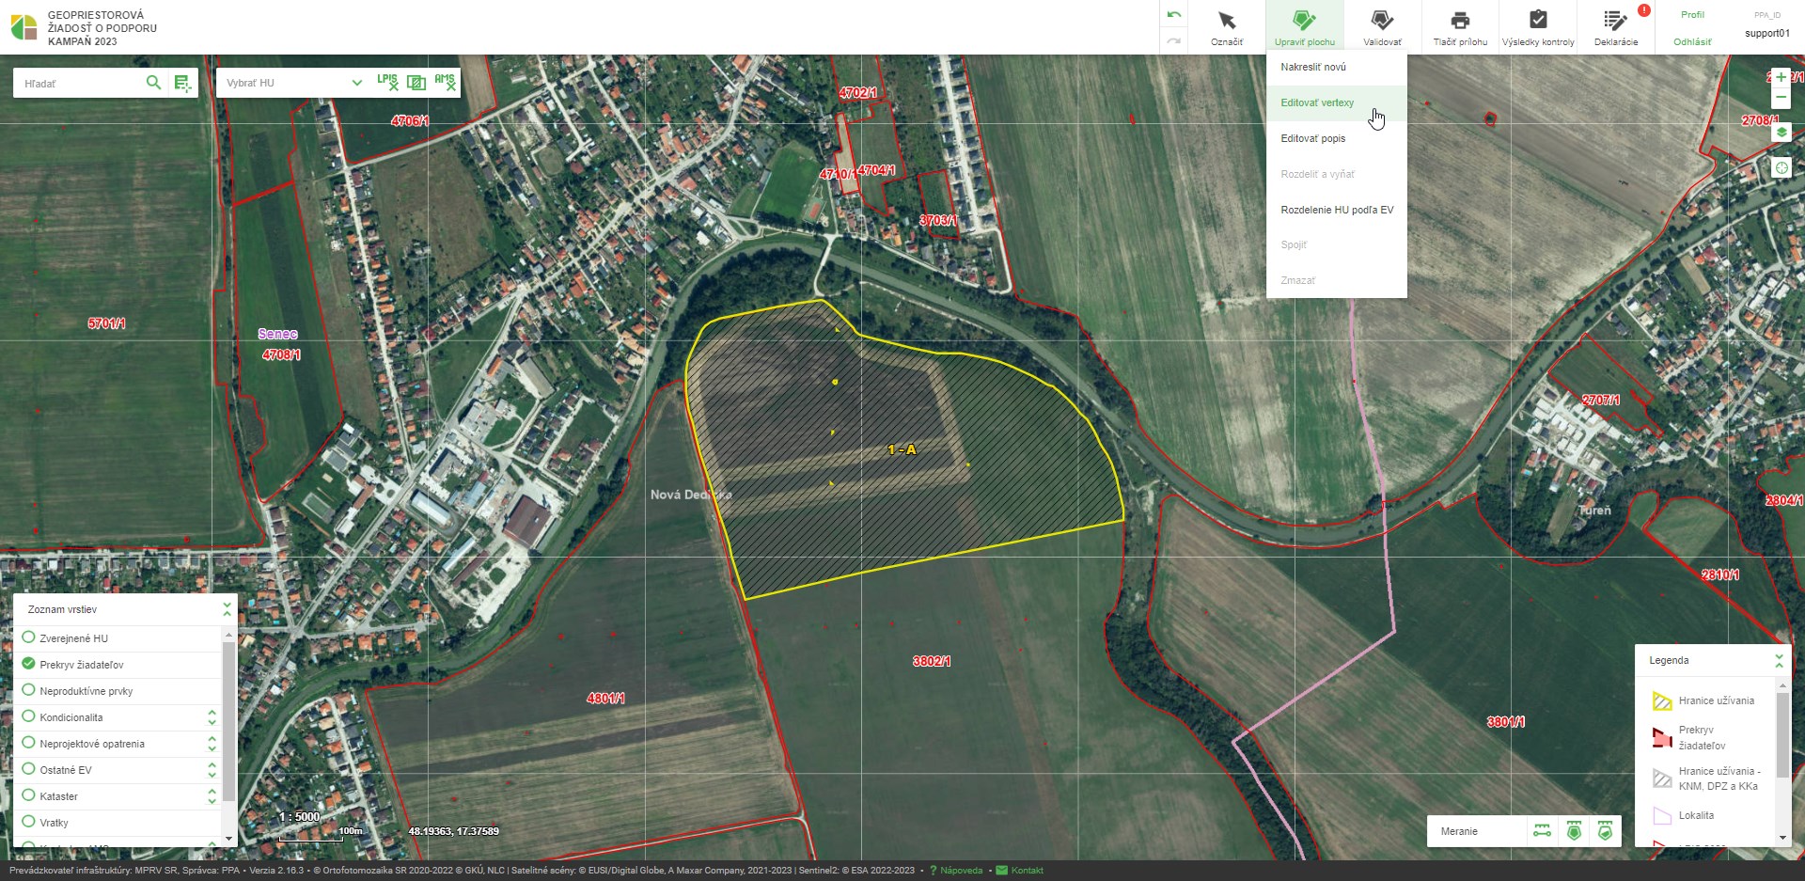Zoom in the map with plus button
The height and width of the screenshot is (881, 1805).
(1781, 77)
